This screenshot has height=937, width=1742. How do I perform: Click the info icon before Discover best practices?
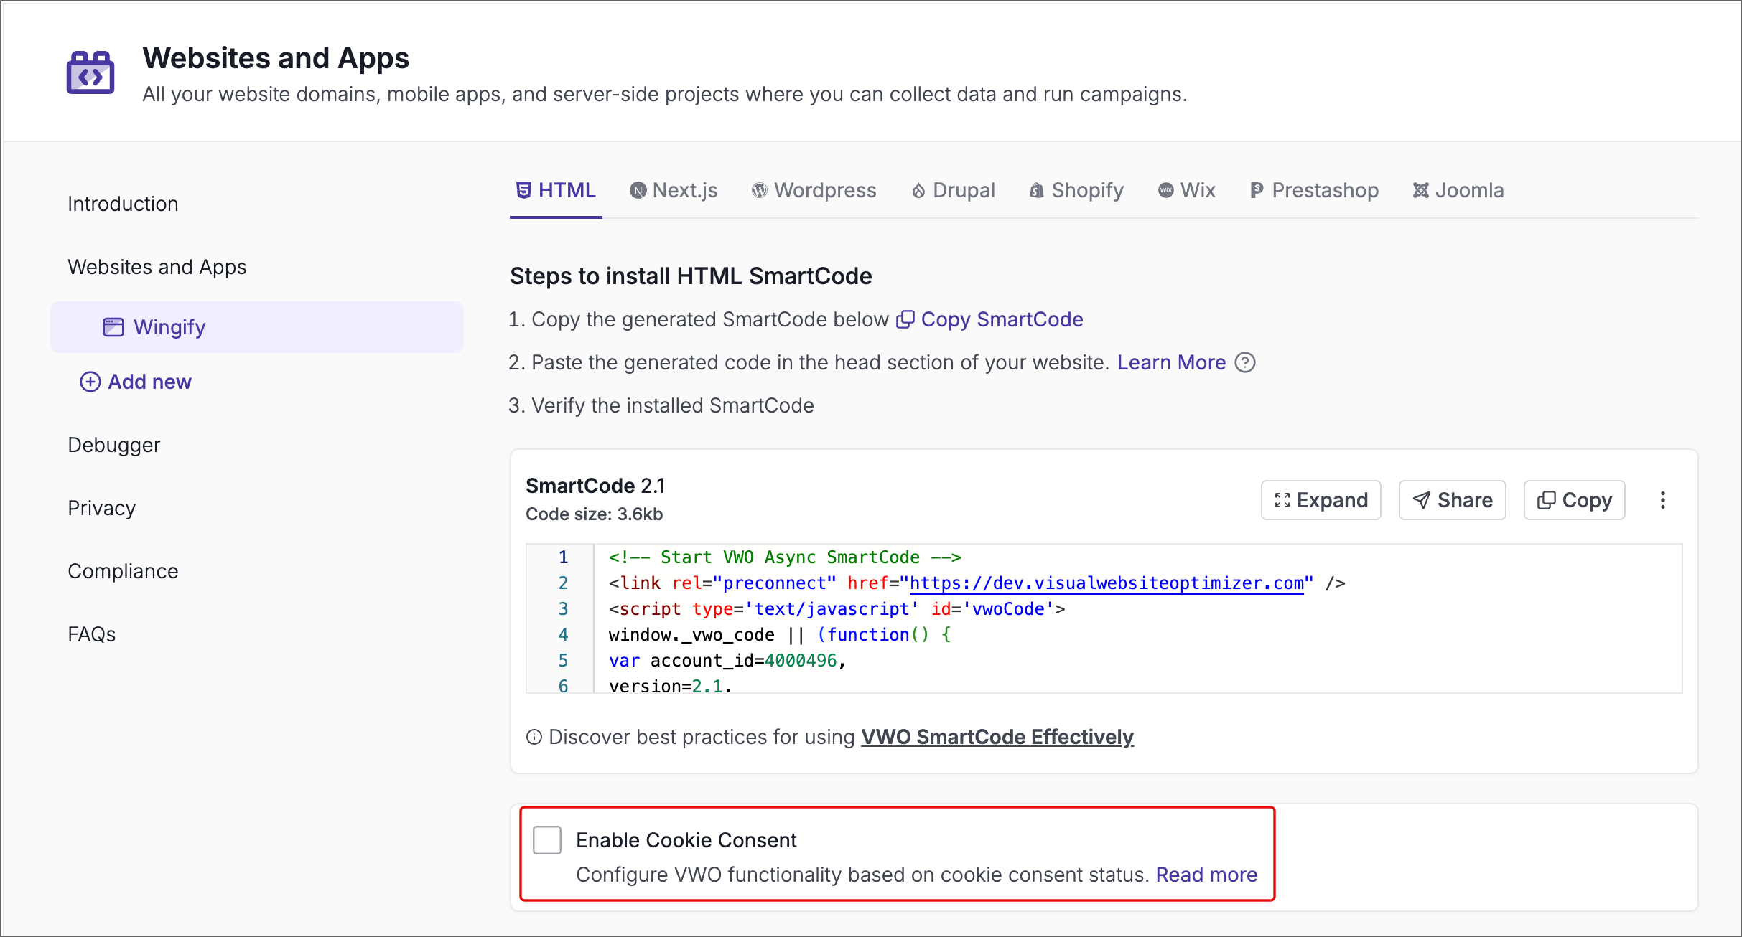point(534,737)
